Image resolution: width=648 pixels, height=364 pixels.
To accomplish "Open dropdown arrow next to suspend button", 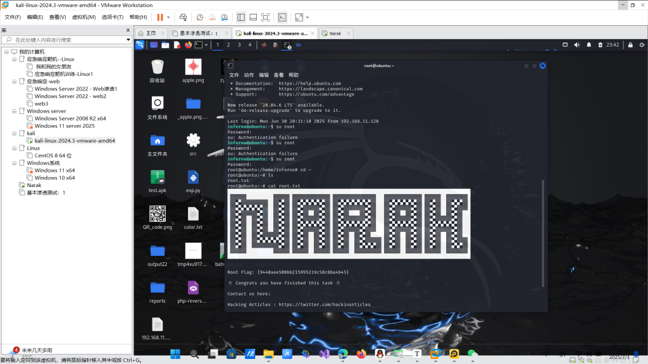I will click(x=168, y=17).
